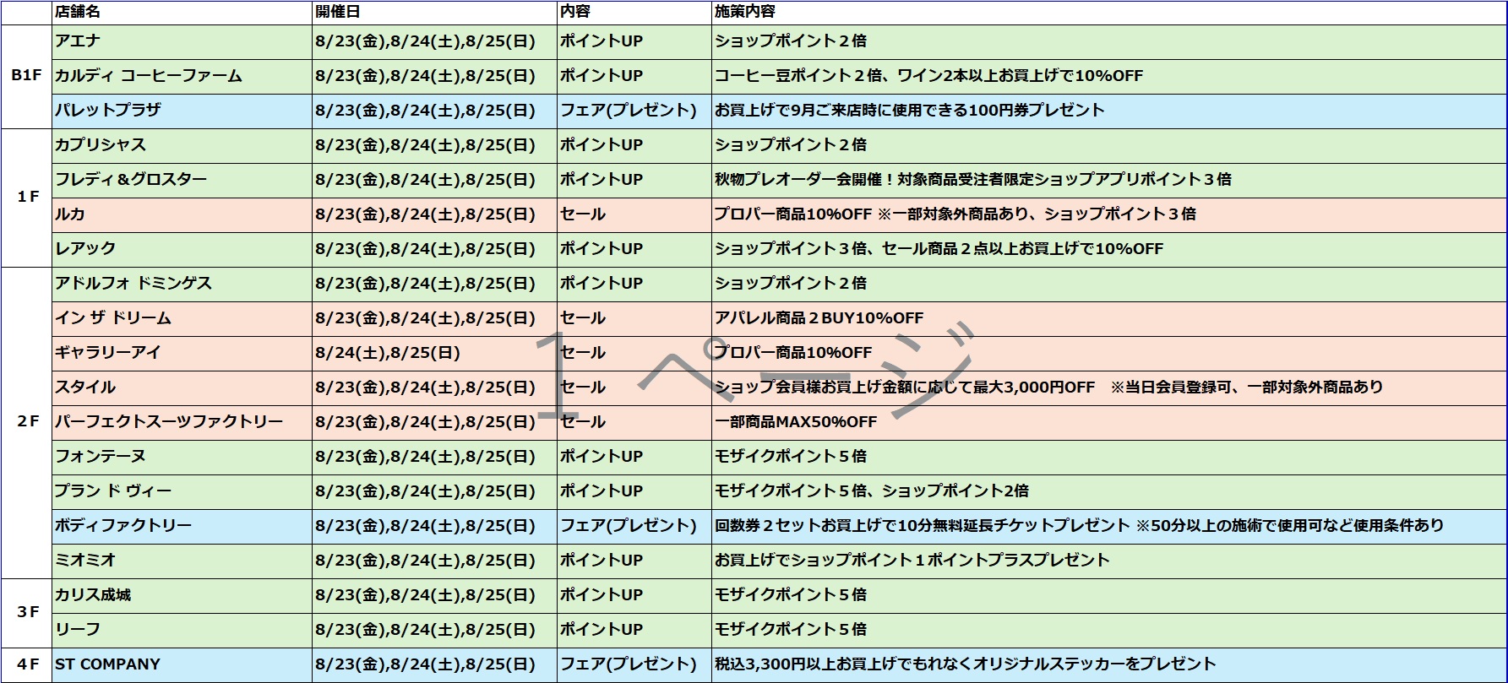Select 秋物プレオーダー会開催 promotion cell
Screen dimensions: 1508x683
[1109, 180]
